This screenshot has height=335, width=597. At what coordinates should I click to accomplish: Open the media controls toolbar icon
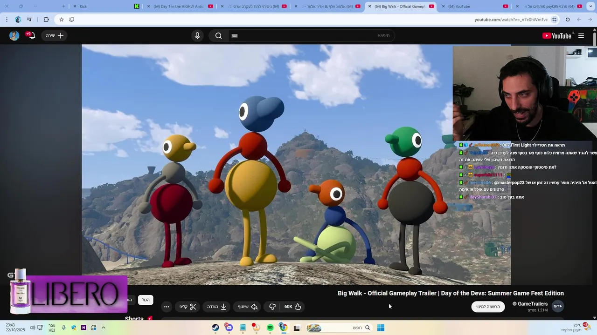click(x=29, y=20)
